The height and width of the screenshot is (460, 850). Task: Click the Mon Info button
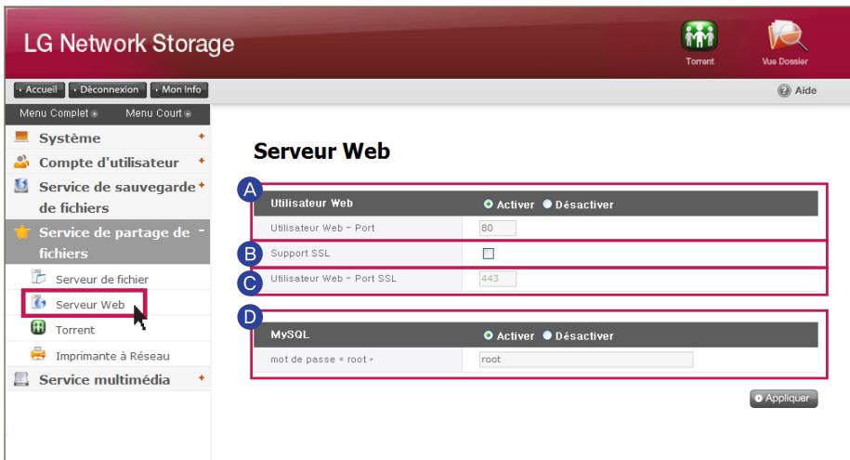tap(179, 90)
